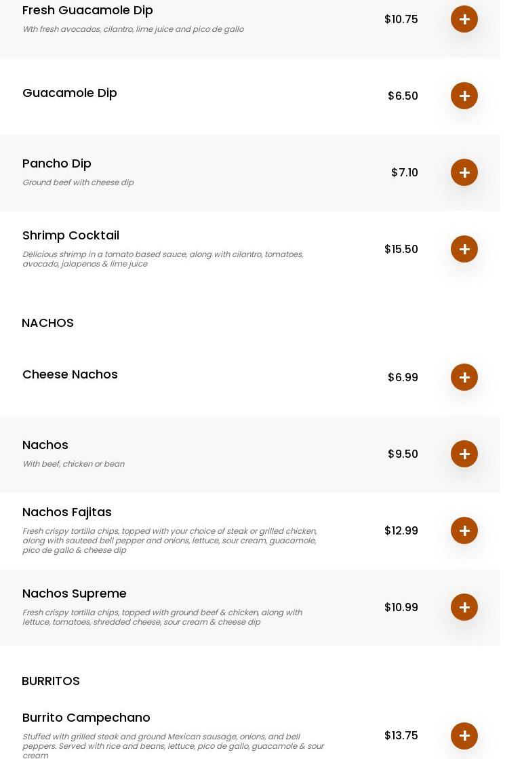Click the Cheese Nachos item title
This screenshot has height=759, width=522.
[70, 374]
